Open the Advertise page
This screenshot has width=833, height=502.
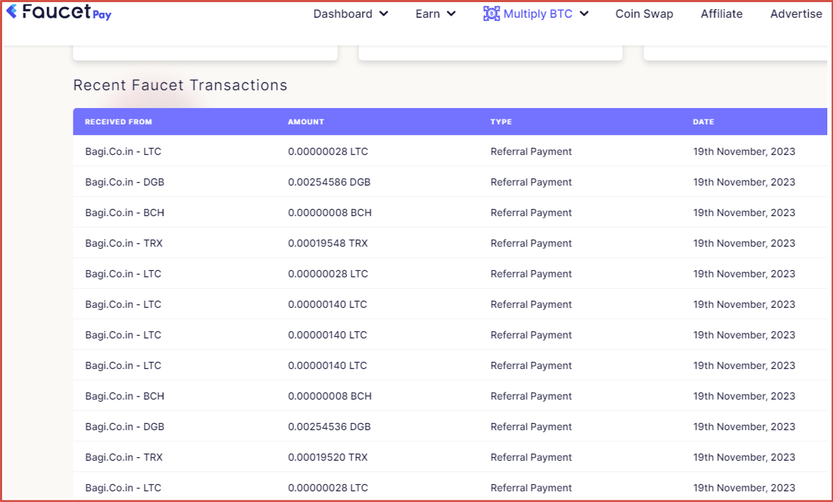pyautogui.click(x=796, y=14)
